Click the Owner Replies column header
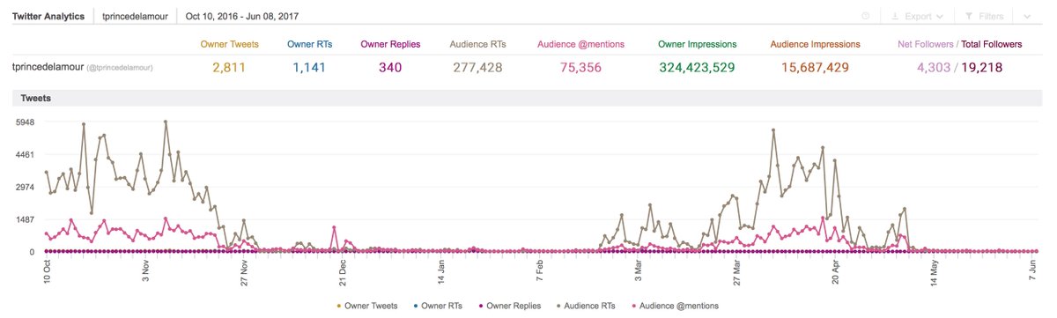1057x318 pixels. pyautogui.click(x=391, y=43)
